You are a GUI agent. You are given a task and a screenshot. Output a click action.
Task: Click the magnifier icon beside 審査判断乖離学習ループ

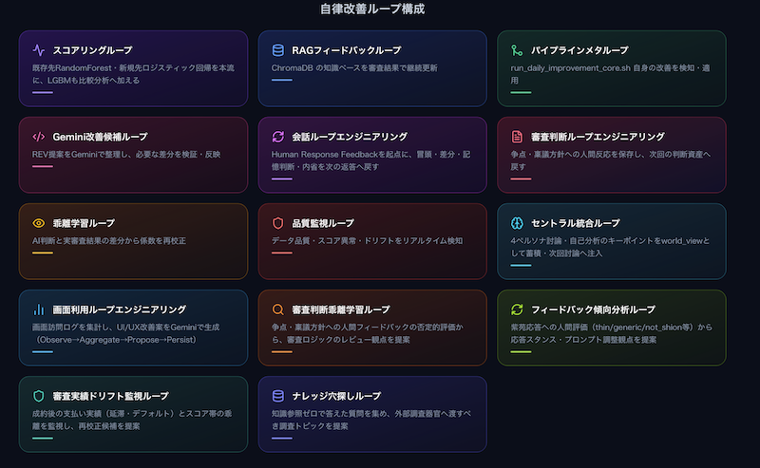[277, 309]
